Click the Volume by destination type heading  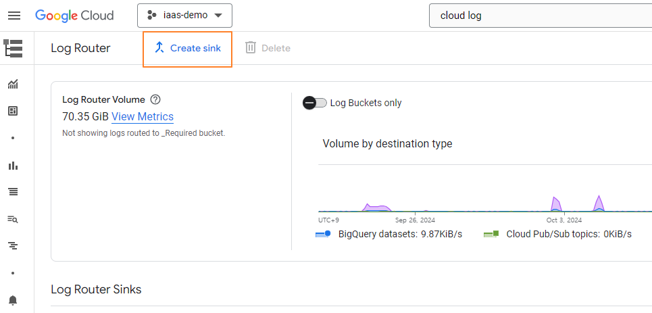point(388,144)
